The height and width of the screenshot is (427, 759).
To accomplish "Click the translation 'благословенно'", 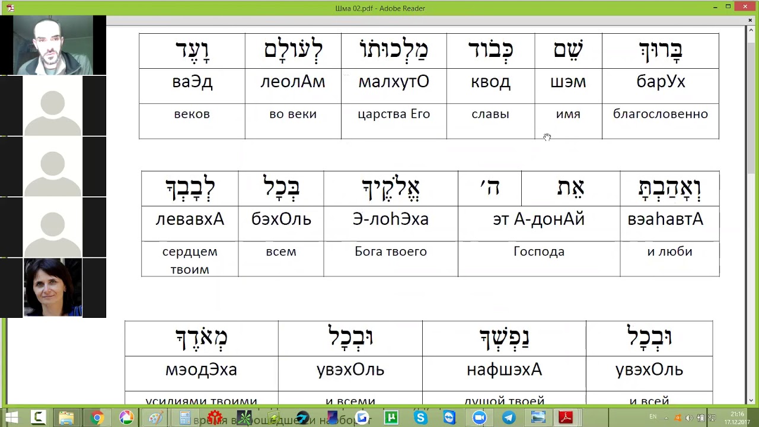I will tap(661, 114).
